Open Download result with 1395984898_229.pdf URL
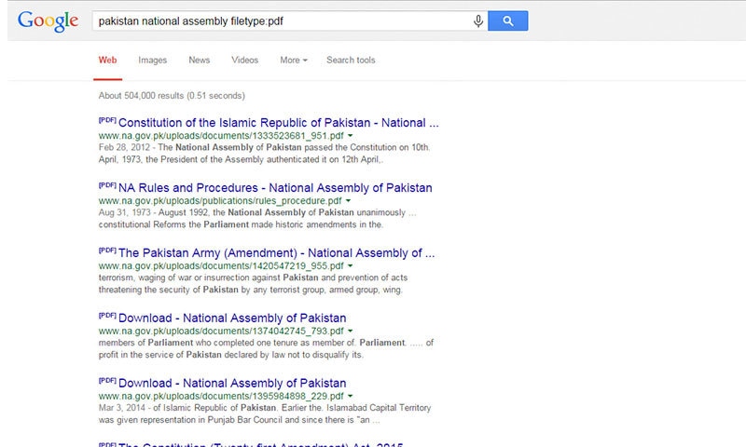The width and height of the screenshot is (746, 447). coord(232,384)
